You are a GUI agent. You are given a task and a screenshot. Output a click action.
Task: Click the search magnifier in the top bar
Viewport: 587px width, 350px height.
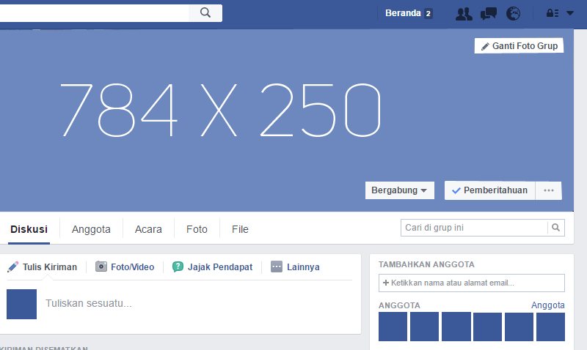(x=205, y=12)
